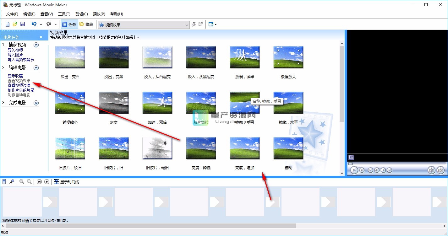Select the 缓慢缩小 effect thumbnail

click(70, 103)
